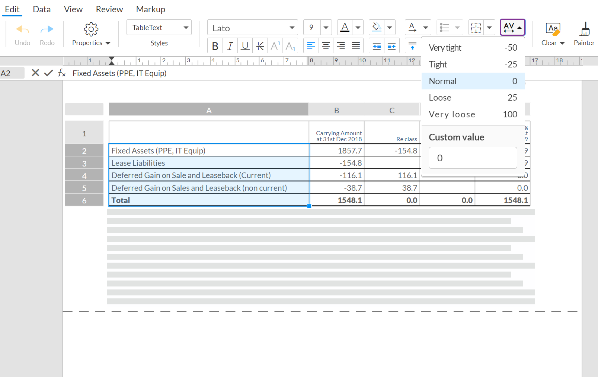The image size is (598, 377).
Task: Select Normal 0 spacing
Action: pos(473,81)
